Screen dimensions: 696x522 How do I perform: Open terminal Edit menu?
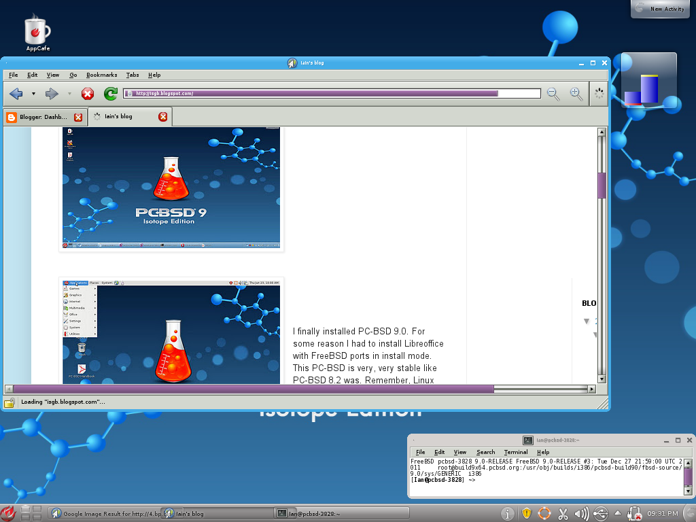(x=440, y=452)
